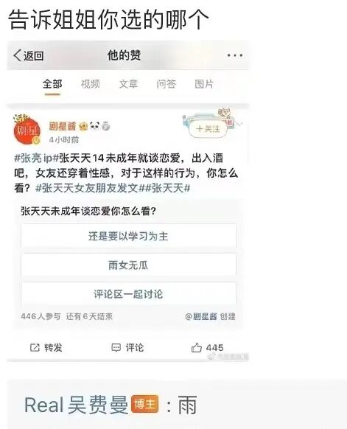
Task: Switch to the 文章 tab
Action: pyautogui.click(x=128, y=84)
